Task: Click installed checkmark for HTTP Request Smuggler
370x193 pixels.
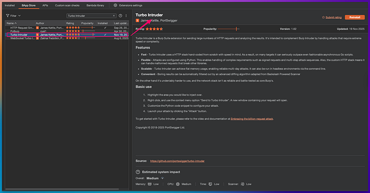Action: [x=105, y=28]
